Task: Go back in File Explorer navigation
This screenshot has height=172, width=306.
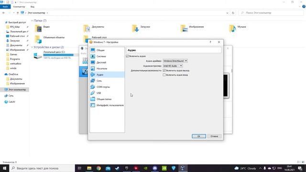Action: [4, 13]
